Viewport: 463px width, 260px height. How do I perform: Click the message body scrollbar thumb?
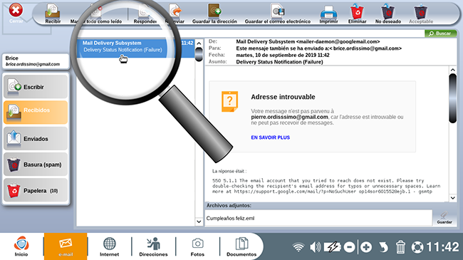coord(452,98)
